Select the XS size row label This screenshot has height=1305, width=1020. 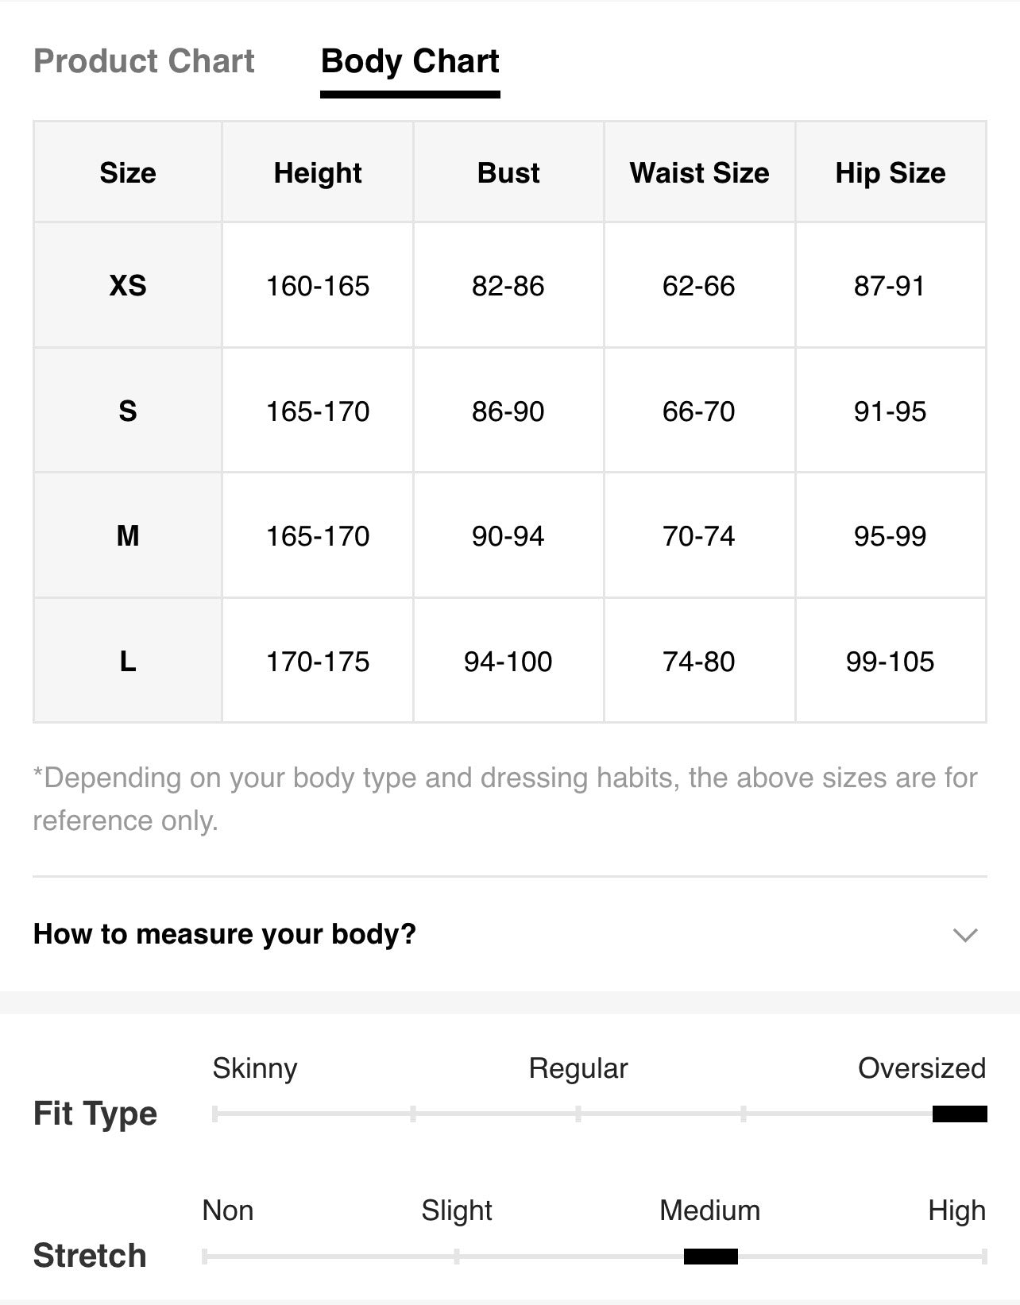tap(128, 285)
